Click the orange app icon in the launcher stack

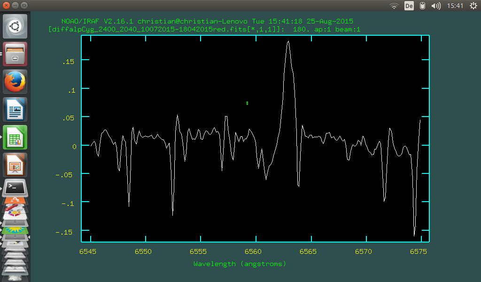15,201
